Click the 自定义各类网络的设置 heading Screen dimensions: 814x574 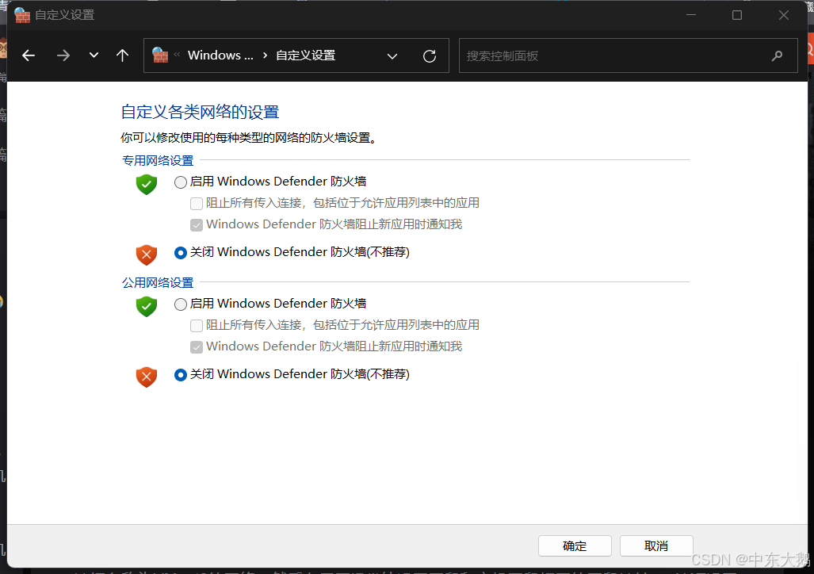200,112
